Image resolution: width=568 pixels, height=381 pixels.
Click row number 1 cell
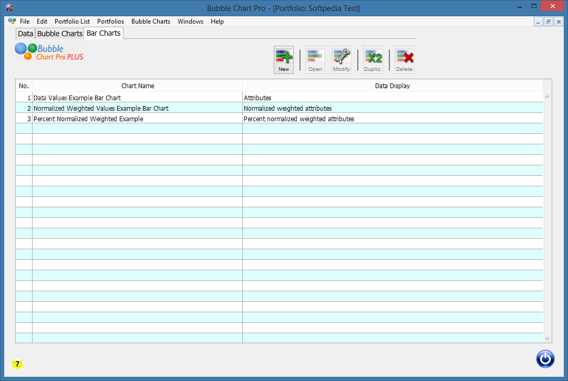(24, 98)
